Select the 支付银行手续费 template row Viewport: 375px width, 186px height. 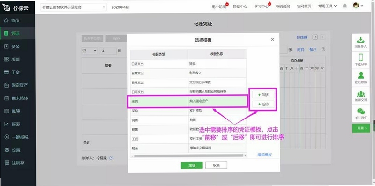188,82
